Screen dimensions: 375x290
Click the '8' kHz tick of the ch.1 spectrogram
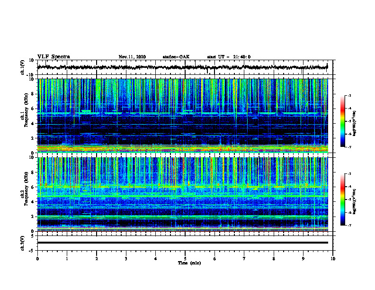click(x=33, y=94)
